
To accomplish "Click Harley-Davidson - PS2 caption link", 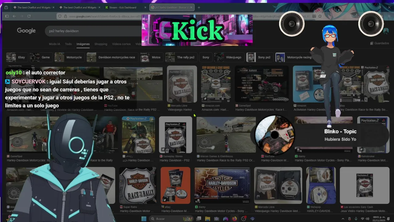I will pos(175,160).
